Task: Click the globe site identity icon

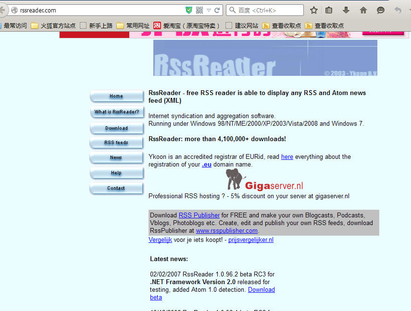Action: point(14,10)
